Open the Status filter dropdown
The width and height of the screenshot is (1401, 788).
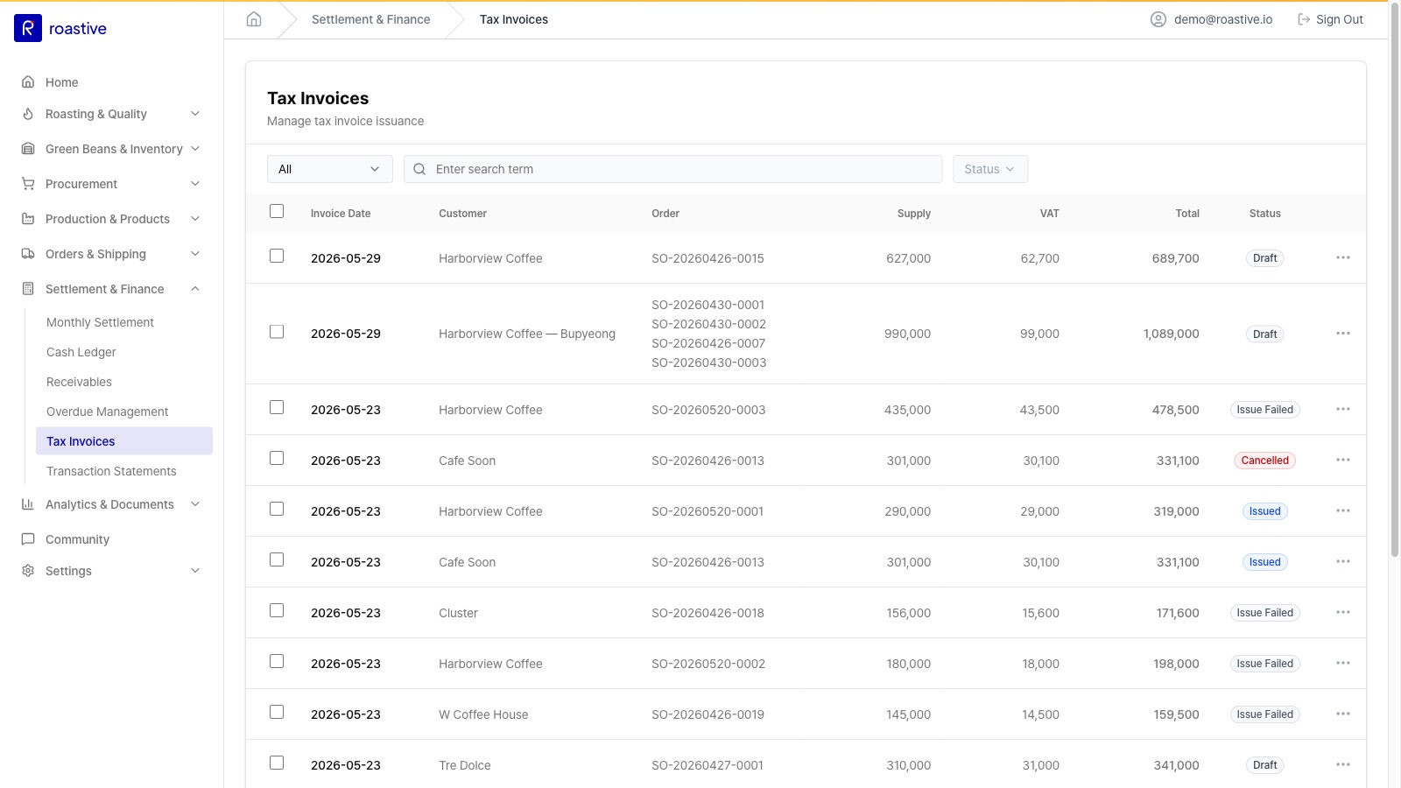click(x=990, y=169)
